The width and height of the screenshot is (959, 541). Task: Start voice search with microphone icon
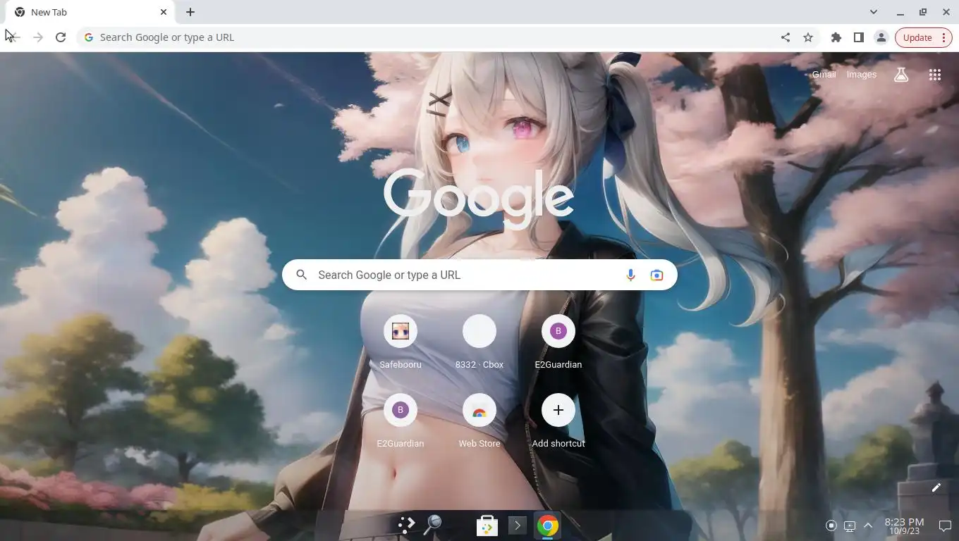pos(630,275)
